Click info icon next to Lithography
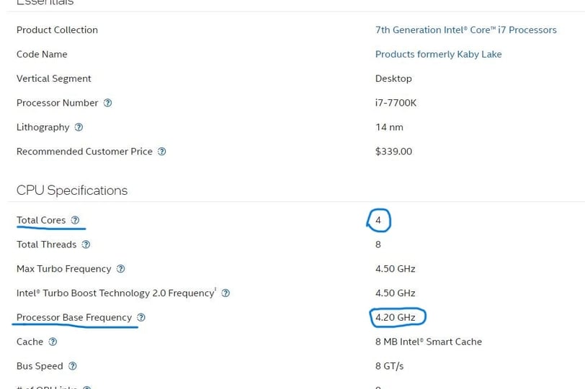This screenshot has height=389, width=585. point(79,127)
